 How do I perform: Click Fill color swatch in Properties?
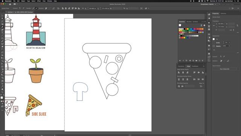click(x=214, y=39)
